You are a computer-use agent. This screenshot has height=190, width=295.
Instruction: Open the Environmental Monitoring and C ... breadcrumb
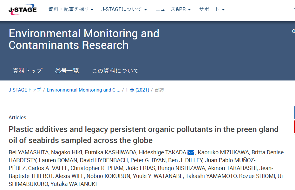pyautogui.click(x=83, y=90)
